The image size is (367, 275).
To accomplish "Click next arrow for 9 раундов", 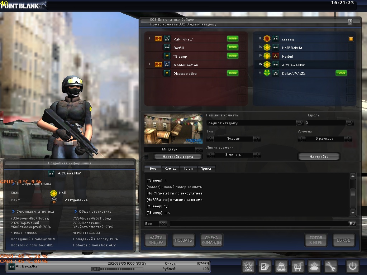I will tap(348, 139).
